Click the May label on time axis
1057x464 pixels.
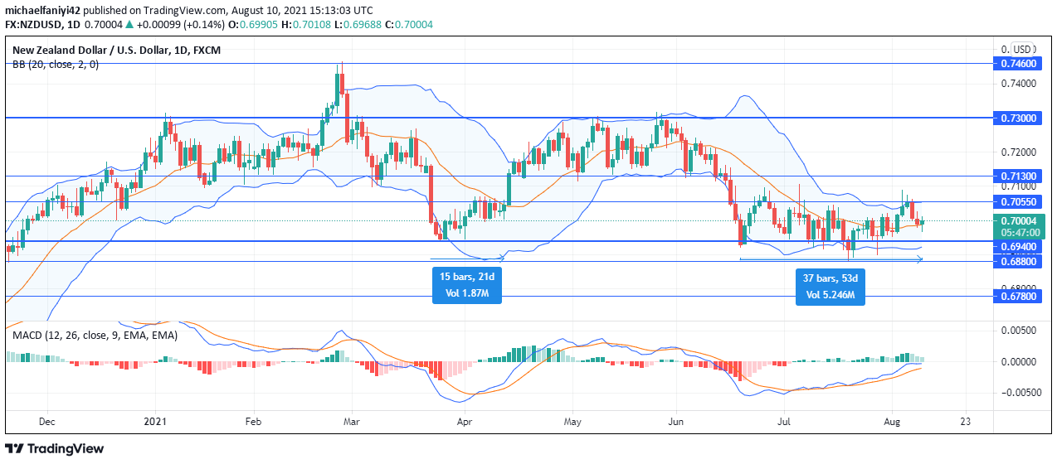pos(571,422)
